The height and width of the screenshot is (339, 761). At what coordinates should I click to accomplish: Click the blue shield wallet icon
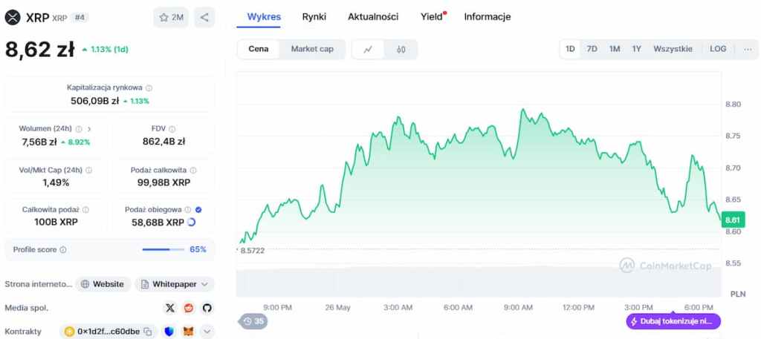[169, 332]
